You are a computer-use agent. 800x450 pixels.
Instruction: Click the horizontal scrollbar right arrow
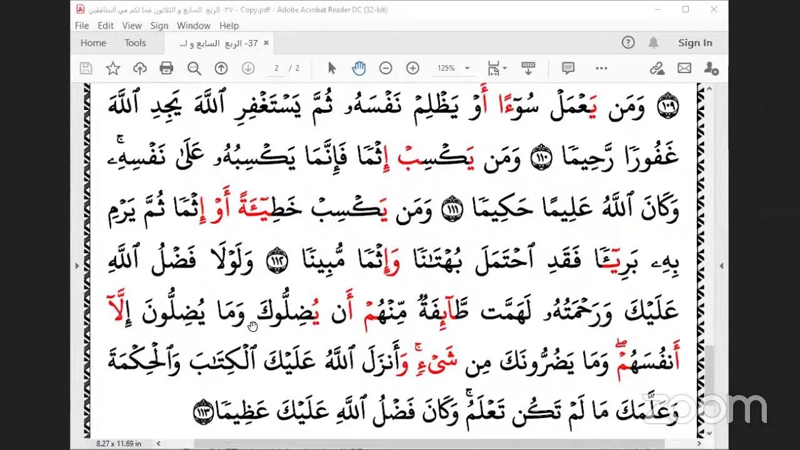pyautogui.click(x=700, y=443)
